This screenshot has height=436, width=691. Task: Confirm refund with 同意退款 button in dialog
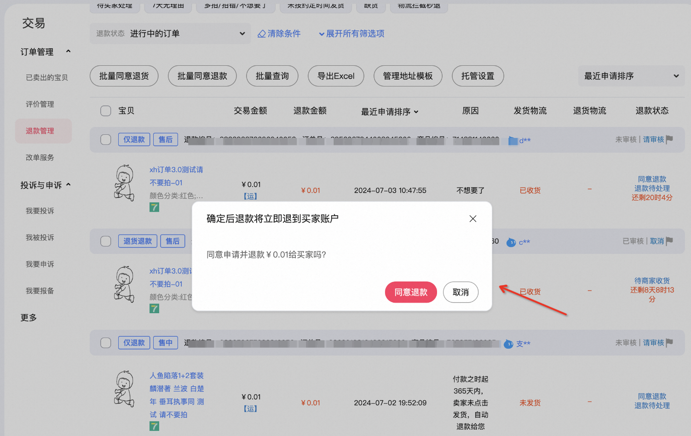(411, 292)
